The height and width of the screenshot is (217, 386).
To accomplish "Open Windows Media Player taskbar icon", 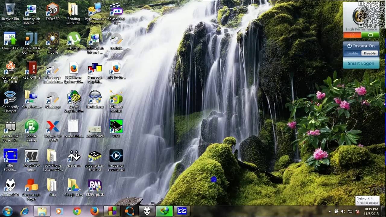I will [x=59, y=211].
